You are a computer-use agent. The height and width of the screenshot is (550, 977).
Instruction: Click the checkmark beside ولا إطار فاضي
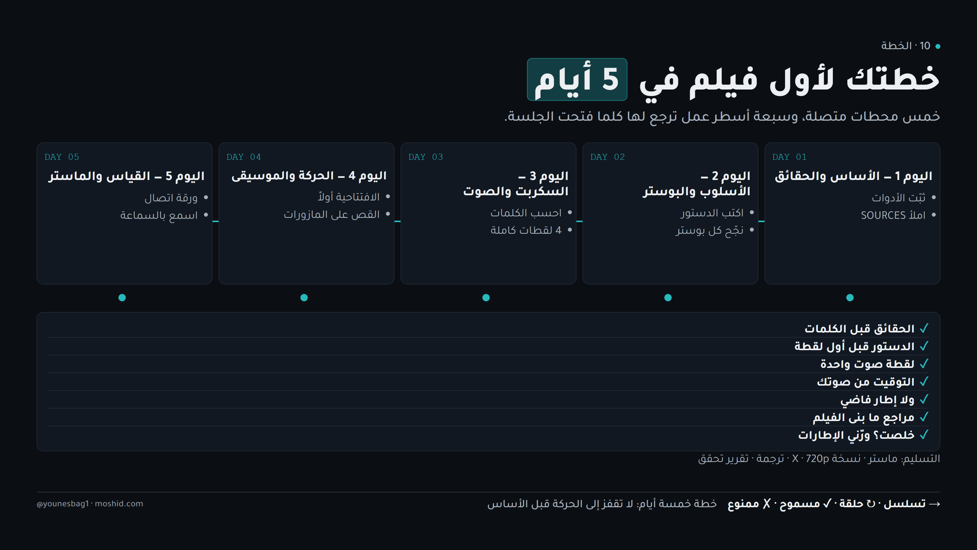pyautogui.click(x=924, y=399)
